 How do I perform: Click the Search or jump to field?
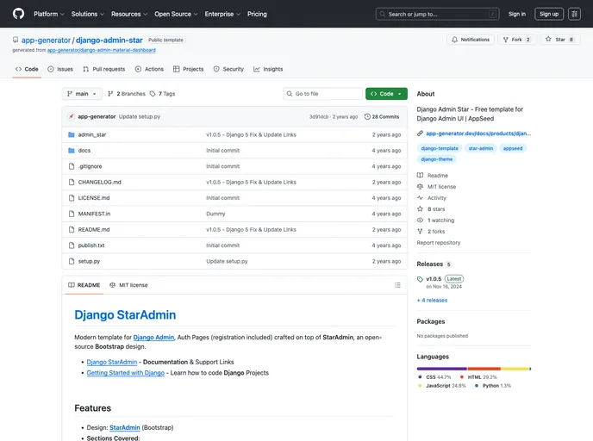[437, 14]
